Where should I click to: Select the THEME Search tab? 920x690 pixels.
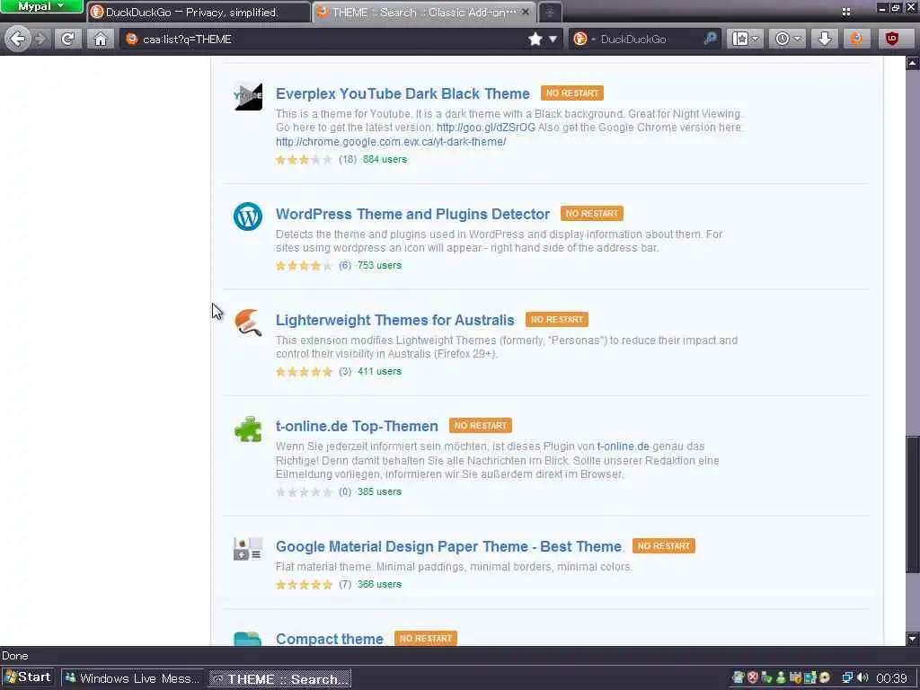click(x=425, y=13)
